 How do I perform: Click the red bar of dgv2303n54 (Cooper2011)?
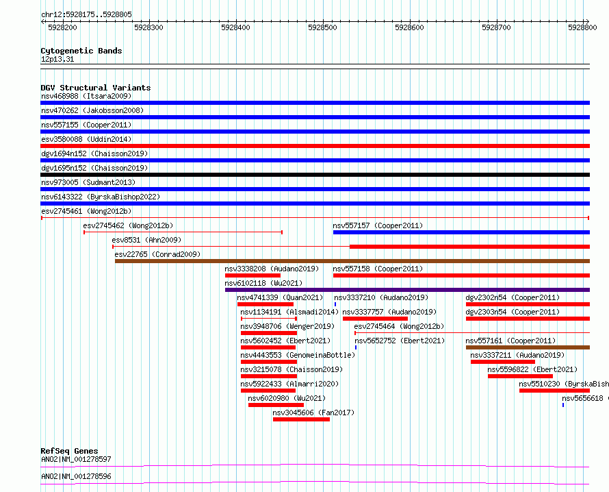coord(528,319)
